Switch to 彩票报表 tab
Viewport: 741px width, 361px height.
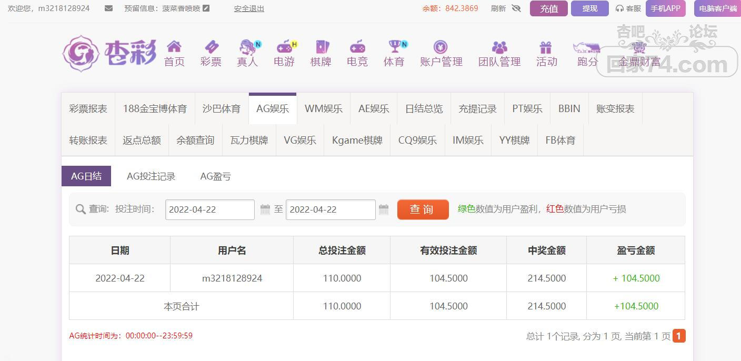tap(88, 109)
